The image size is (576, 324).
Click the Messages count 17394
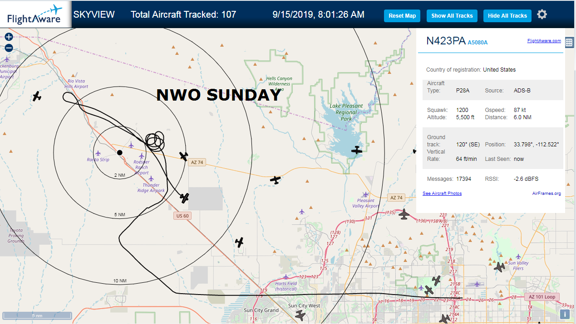click(x=463, y=179)
